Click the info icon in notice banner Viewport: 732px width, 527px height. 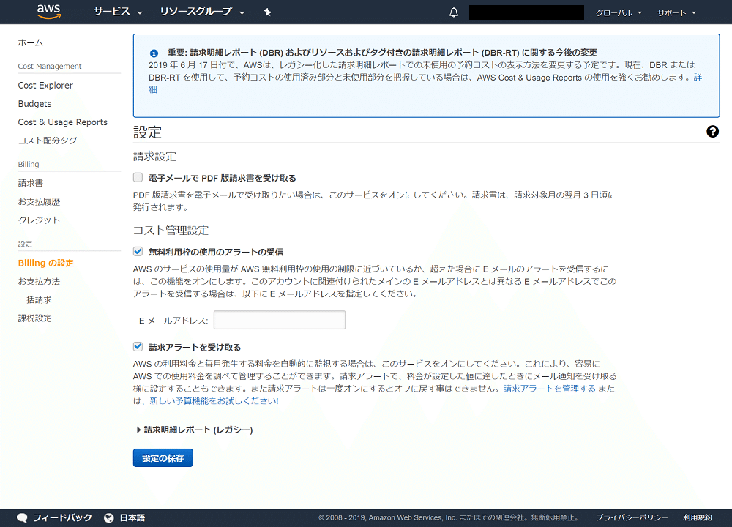(154, 53)
